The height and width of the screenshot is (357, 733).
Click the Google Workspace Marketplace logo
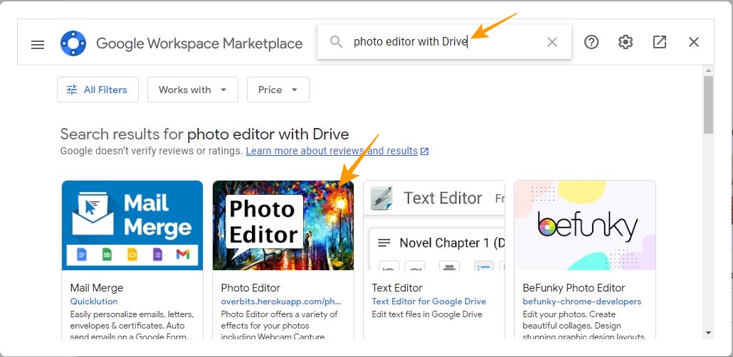(73, 43)
